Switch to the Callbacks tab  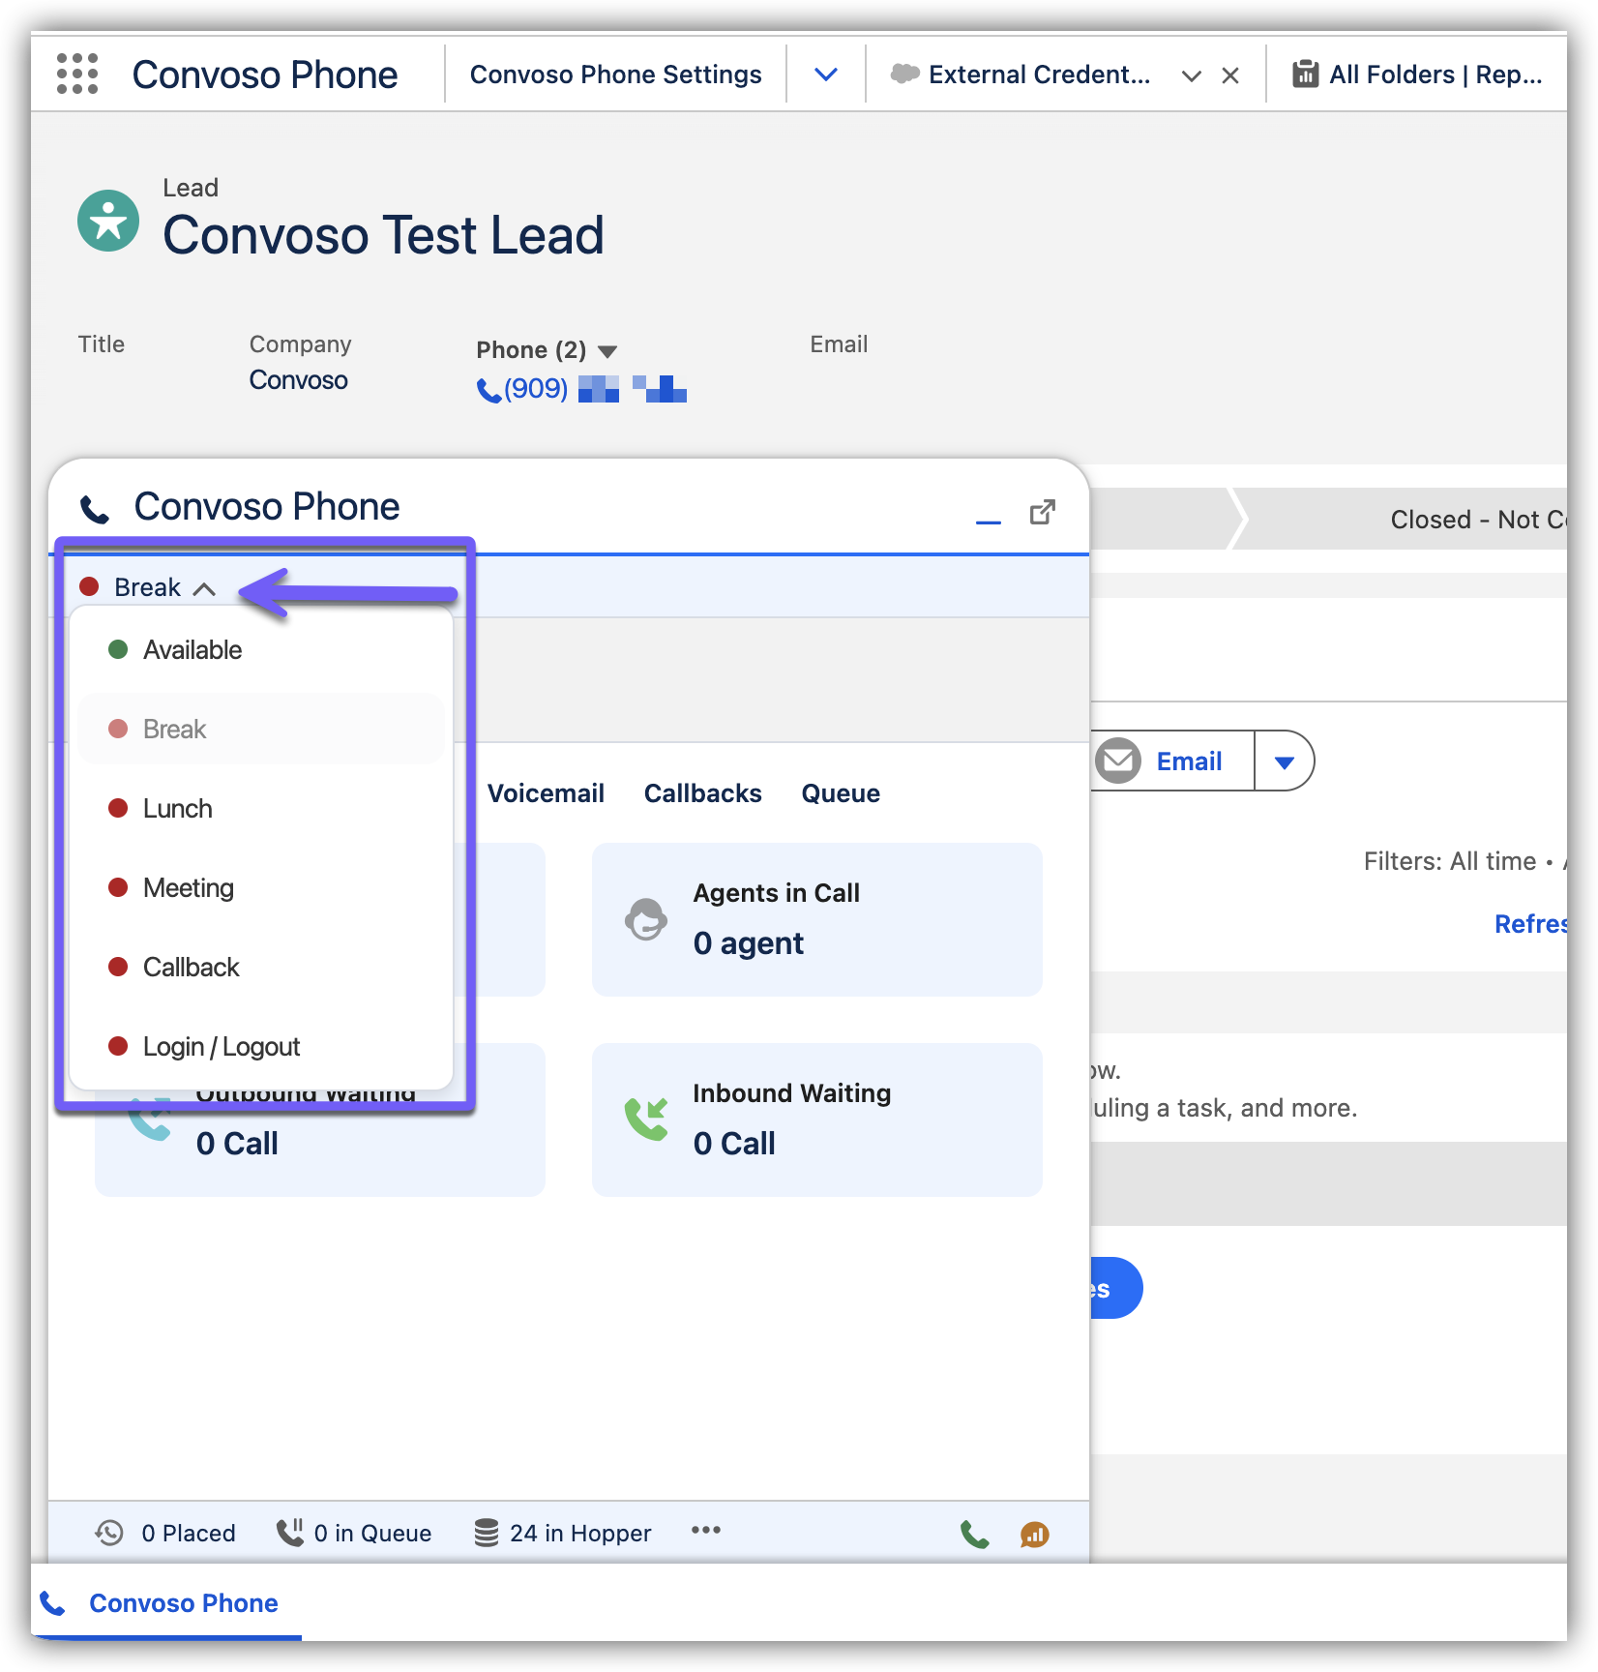point(702,793)
